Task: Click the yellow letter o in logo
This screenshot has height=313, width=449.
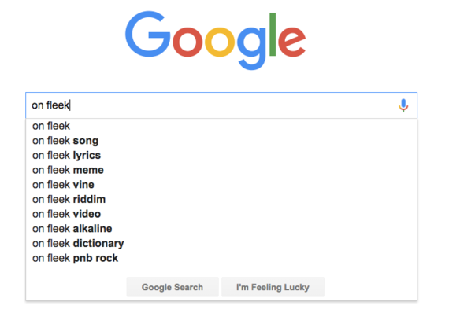Action: point(220,42)
